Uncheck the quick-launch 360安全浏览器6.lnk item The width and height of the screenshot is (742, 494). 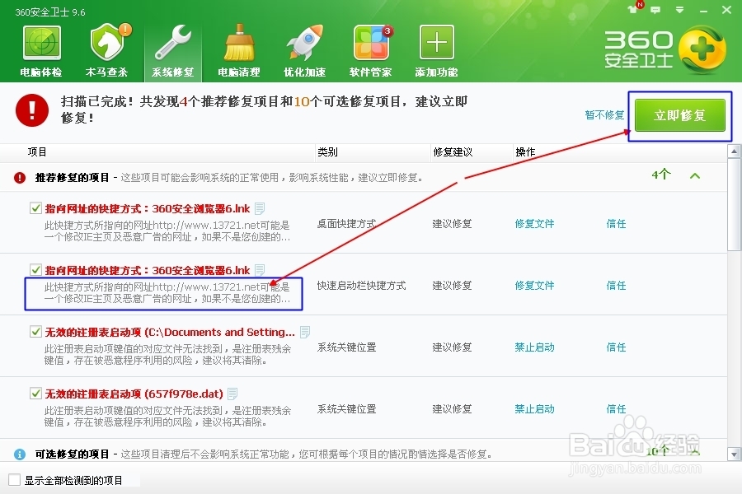point(35,270)
